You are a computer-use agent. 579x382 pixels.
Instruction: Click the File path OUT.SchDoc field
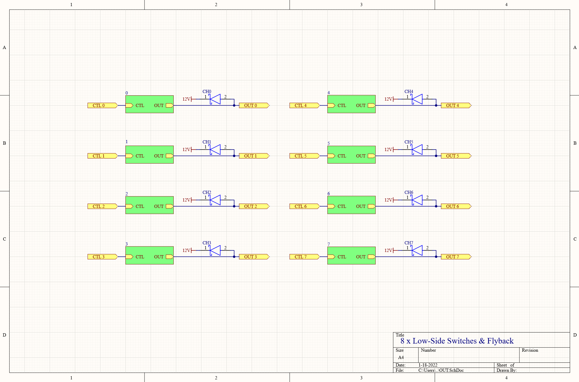pyautogui.click(x=440, y=370)
